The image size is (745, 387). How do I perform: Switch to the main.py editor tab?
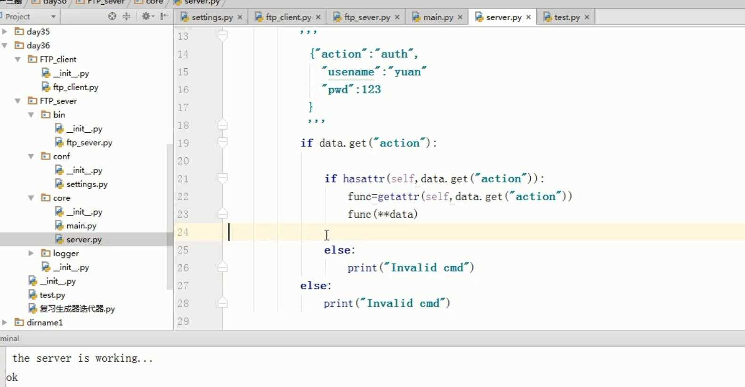[x=438, y=17]
